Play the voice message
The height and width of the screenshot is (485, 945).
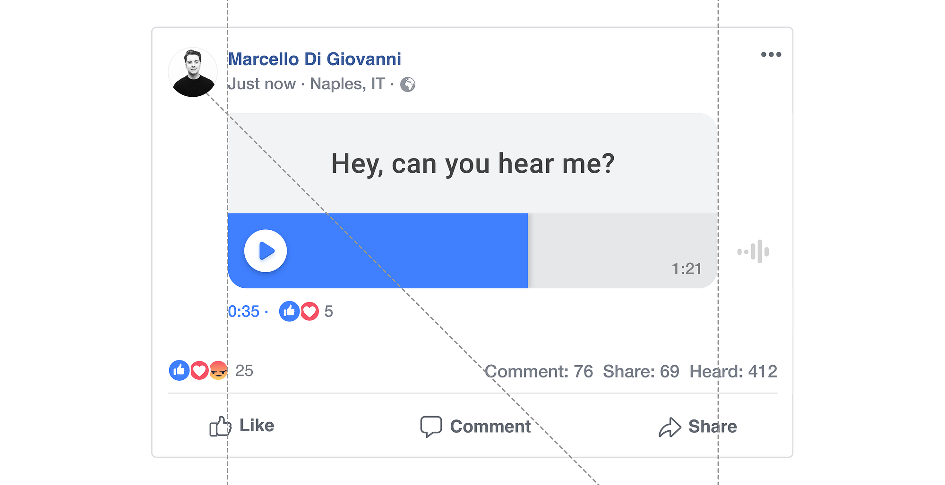tap(266, 251)
